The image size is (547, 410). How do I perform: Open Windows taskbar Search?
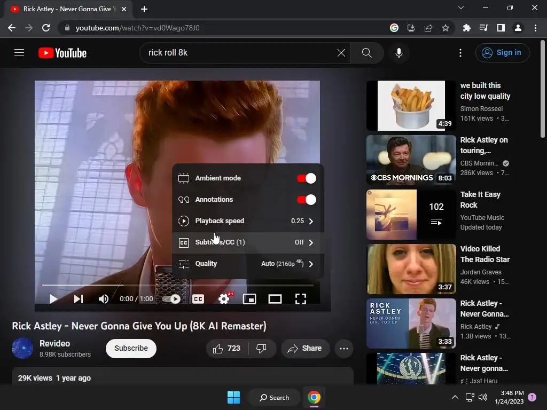(274, 397)
